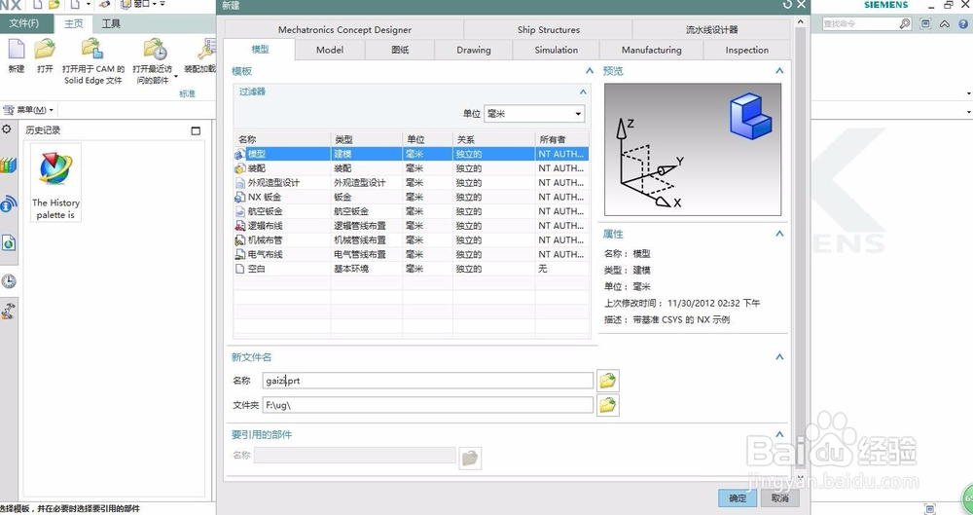
Task: Open the History clock icon in sidebar
Action: (8, 281)
